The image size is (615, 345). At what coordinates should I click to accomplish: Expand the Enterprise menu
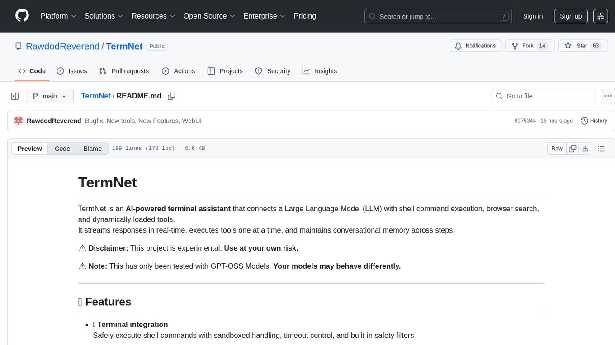[265, 16]
